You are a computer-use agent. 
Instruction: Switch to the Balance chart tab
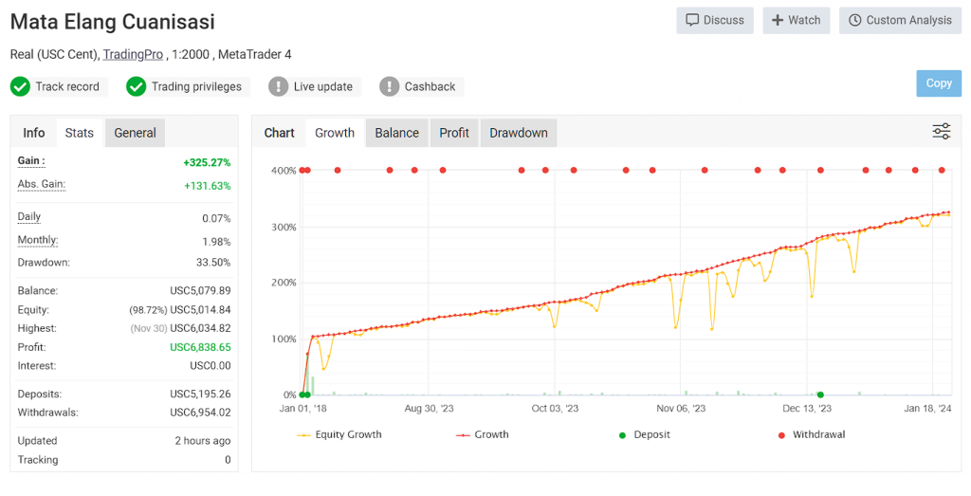[x=396, y=133]
